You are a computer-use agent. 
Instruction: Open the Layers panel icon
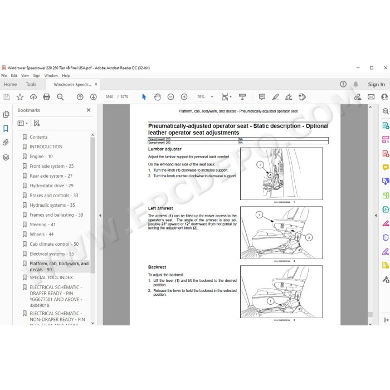coord(6,157)
